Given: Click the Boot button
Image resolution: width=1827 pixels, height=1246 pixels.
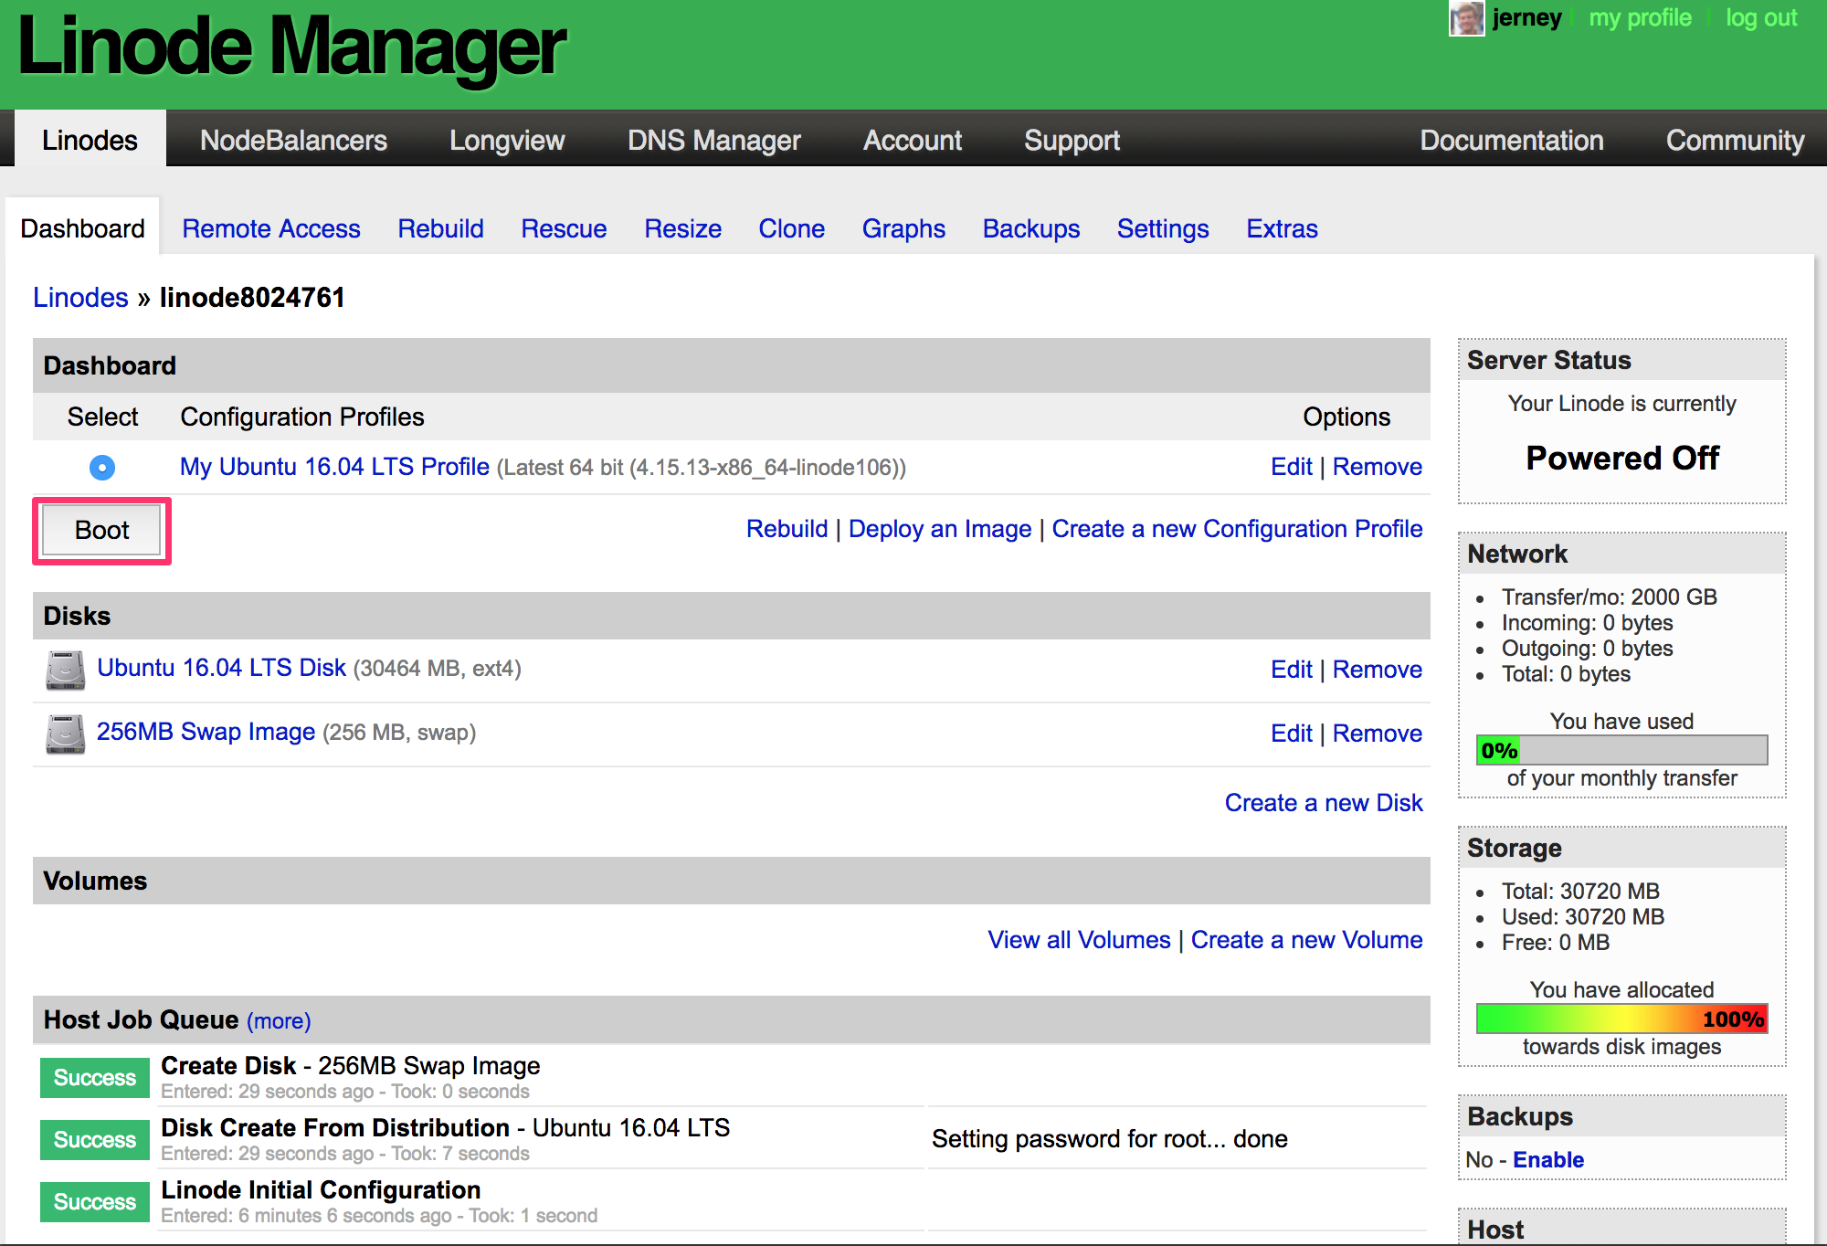Looking at the screenshot, I should click(102, 531).
